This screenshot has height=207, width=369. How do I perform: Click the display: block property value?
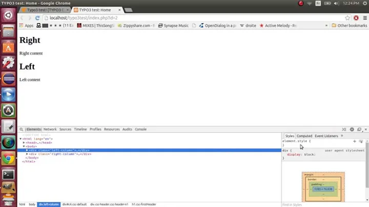point(310,155)
